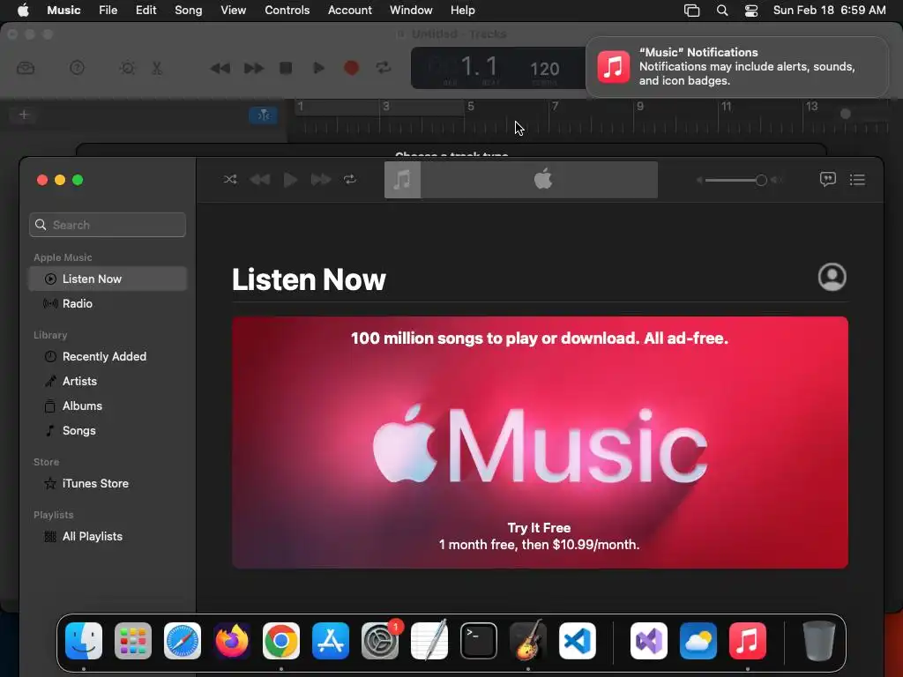Screen dimensions: 903x677
Task: Open Control Center in menu bar
Action: [x=751, y=11]
